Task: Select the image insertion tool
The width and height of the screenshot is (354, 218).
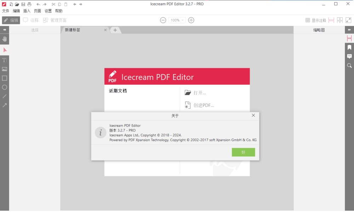Action: (4, 69)
